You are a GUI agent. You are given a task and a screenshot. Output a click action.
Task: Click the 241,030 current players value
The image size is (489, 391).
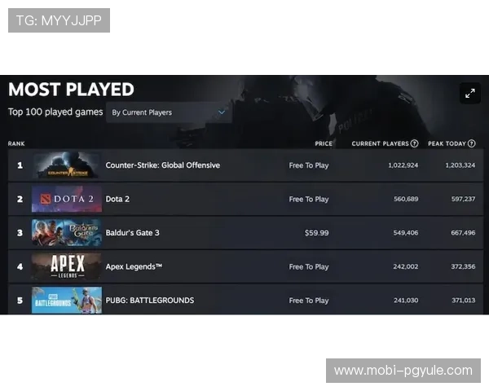point(406,301)
